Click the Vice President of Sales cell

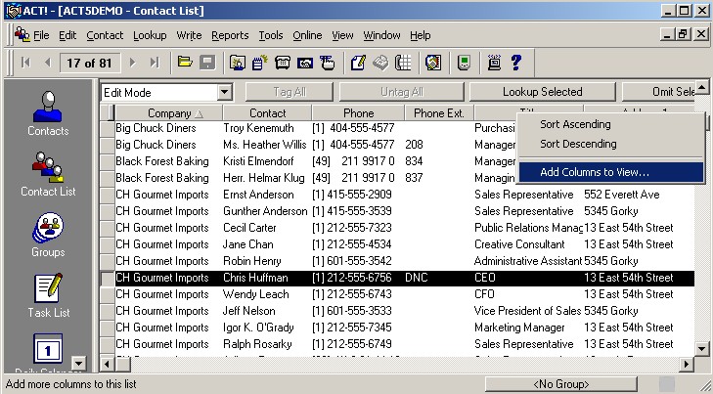(527, 311)
